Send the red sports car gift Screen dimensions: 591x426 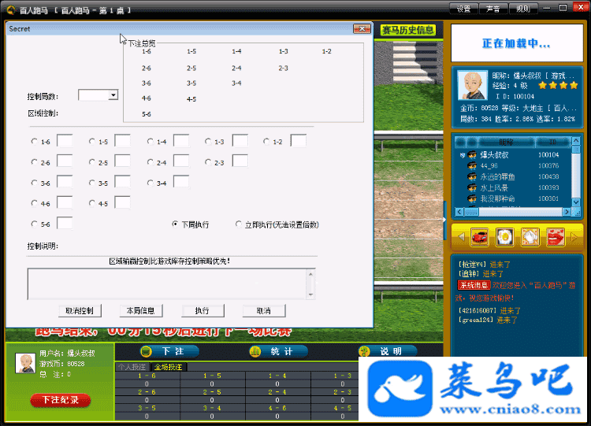click(x=479, y=237)
